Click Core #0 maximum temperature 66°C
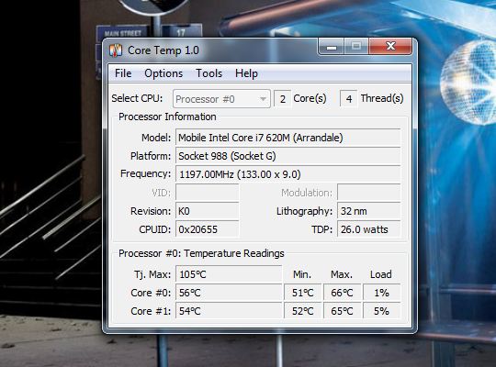The image size is (496, 367). coord(342,293)
